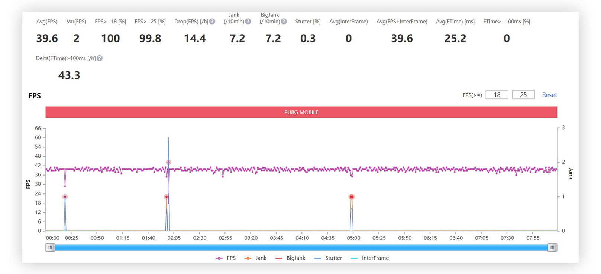Viewport: 601px width, 274px height.
Task: Click the Drop(FPS) value 14.4
Action: point(195,38)
